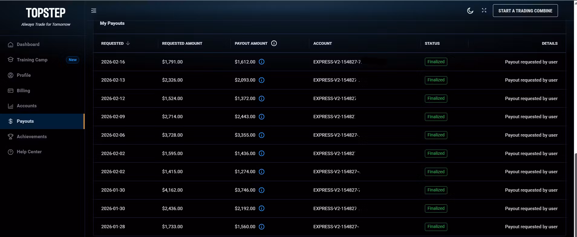The image size is (577, 237).
Task: Click info icon next to $3,746.00 payout
Action: coord(262,190)
